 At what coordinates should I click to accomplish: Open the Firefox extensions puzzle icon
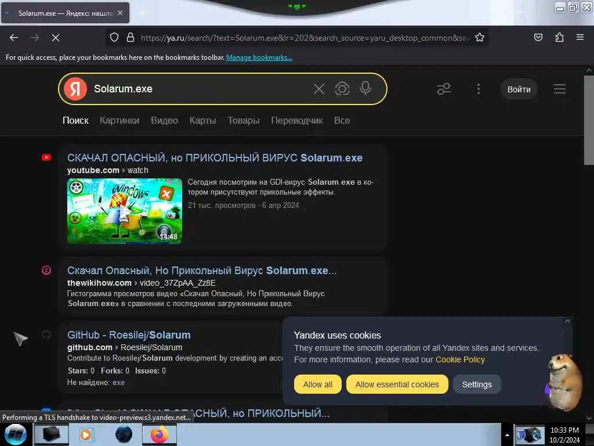[559, 38]
